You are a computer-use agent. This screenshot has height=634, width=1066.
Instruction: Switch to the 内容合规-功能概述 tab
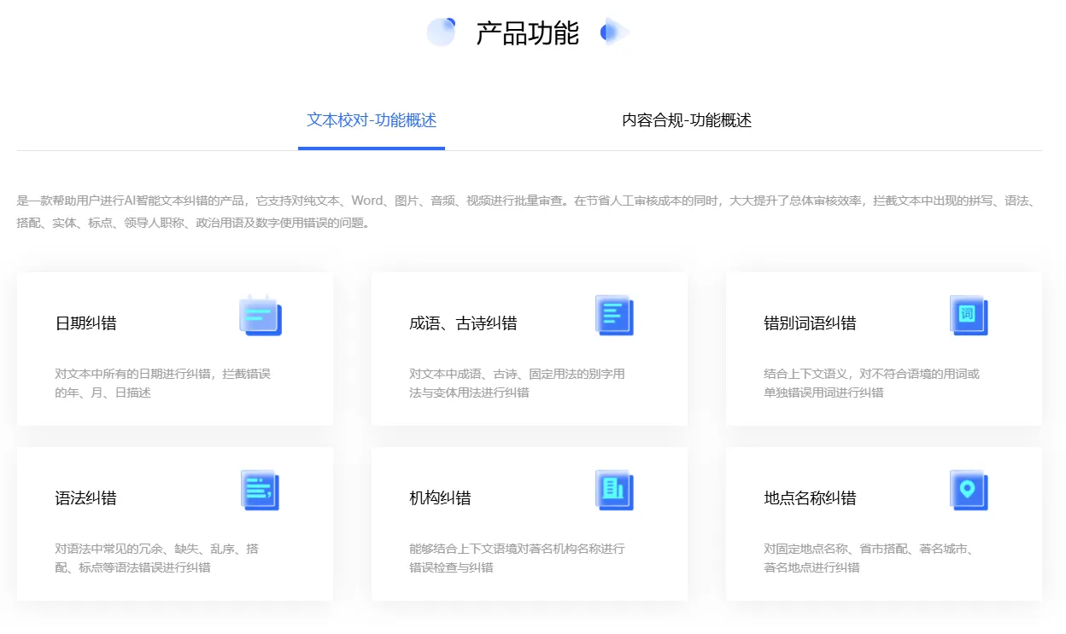click(687, 120)
